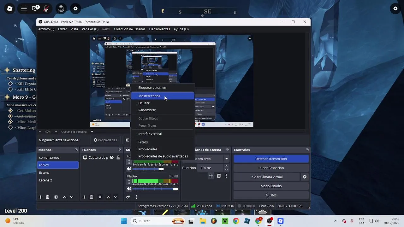Open Ayuda (H) menu
The width and height of the screenshot is (404, 227).
181,29
